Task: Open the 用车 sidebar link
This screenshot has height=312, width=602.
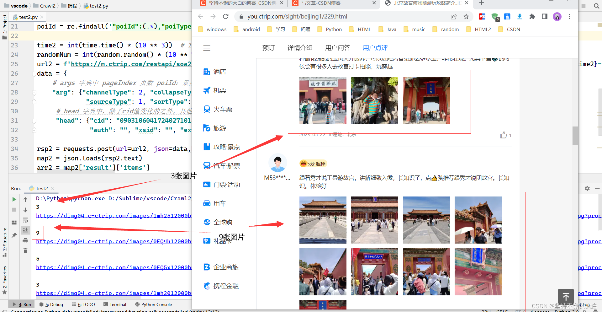Action: pyautogui.click(x=215, y=203)
